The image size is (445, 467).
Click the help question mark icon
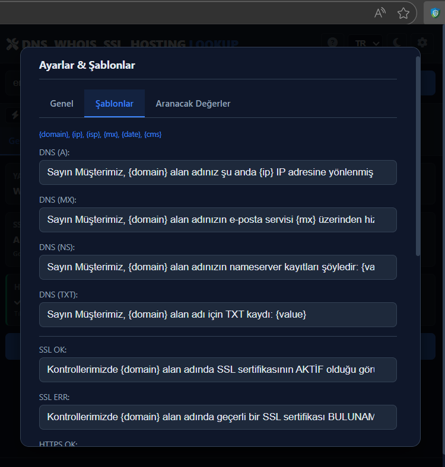click(333, 43)
